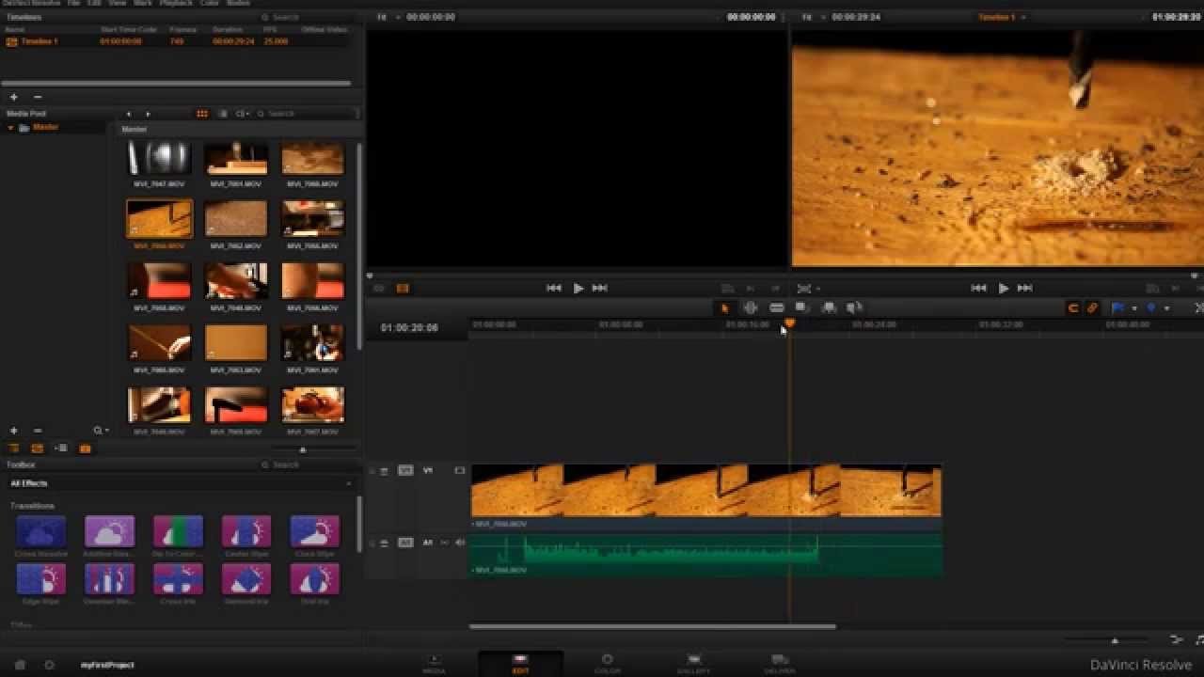Open the Nodes menu

point(238,3)
